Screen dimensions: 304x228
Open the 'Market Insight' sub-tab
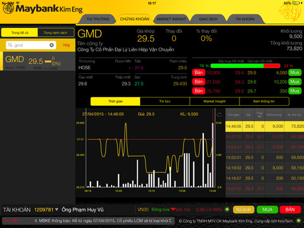pos(215,101)
